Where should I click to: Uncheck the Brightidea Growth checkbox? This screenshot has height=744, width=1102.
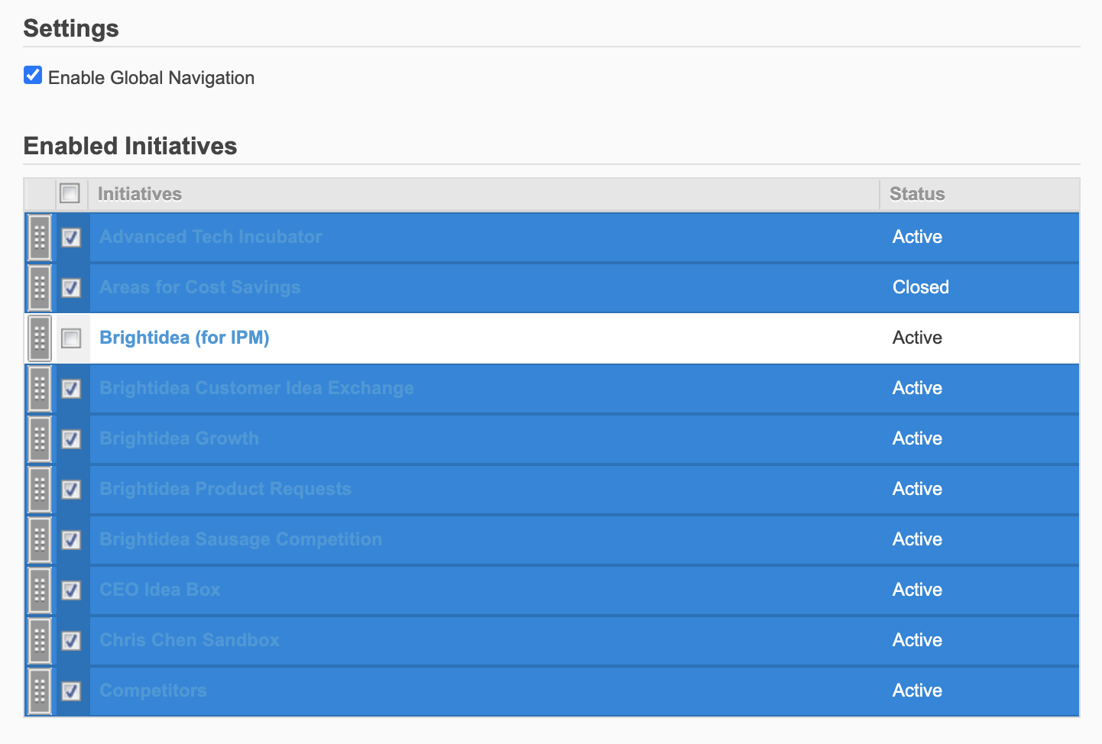pyautogui.click(x=71, y=439)
